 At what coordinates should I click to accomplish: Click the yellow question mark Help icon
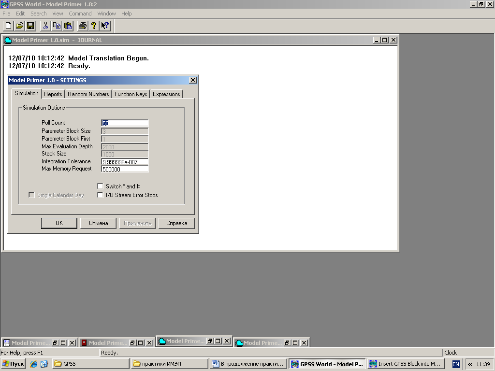[94, 26]
